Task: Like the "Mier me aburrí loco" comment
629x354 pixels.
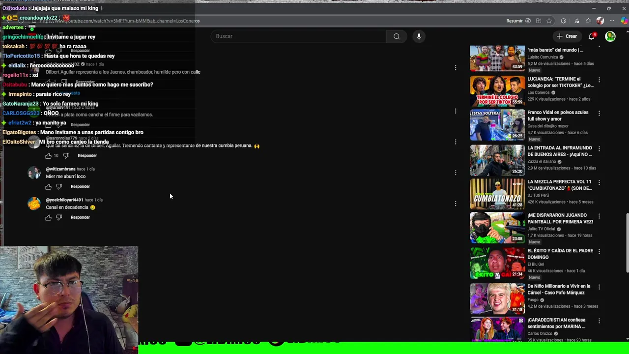Action: click(x=48, y=186)
